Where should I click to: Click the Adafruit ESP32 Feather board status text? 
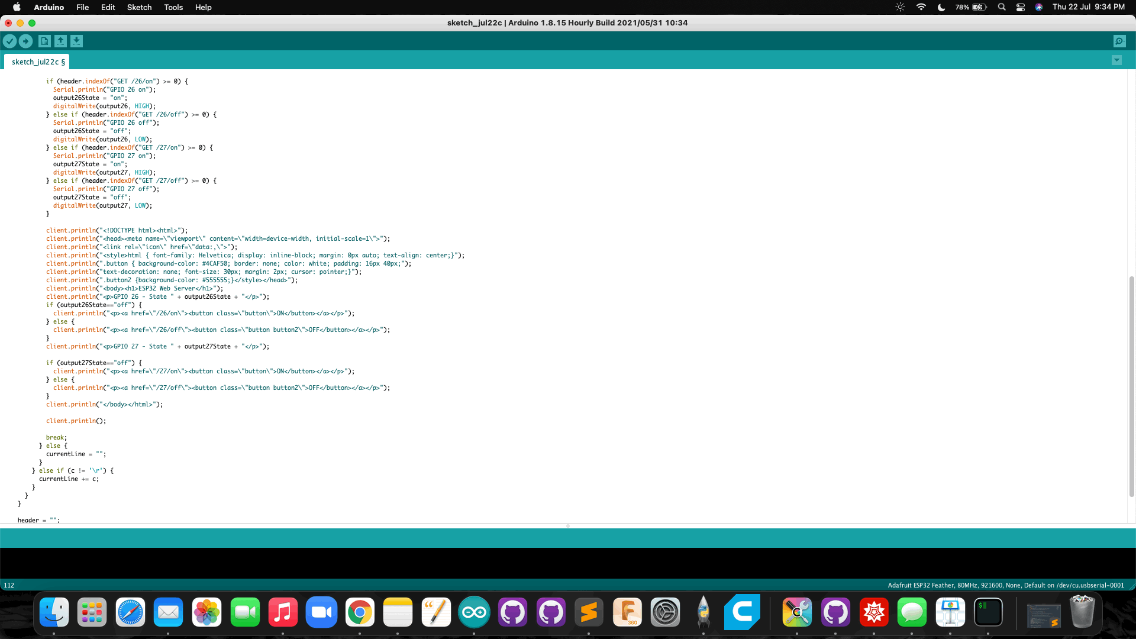click(1006, 585)
